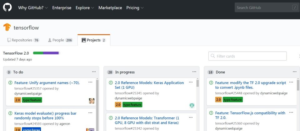Open the In progress column options menu

click(x=194, y=72)
